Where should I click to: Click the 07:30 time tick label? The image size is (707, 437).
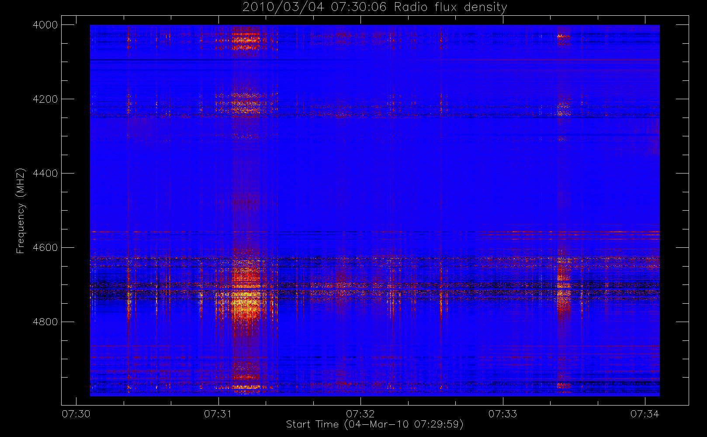(x=76, y=414)
